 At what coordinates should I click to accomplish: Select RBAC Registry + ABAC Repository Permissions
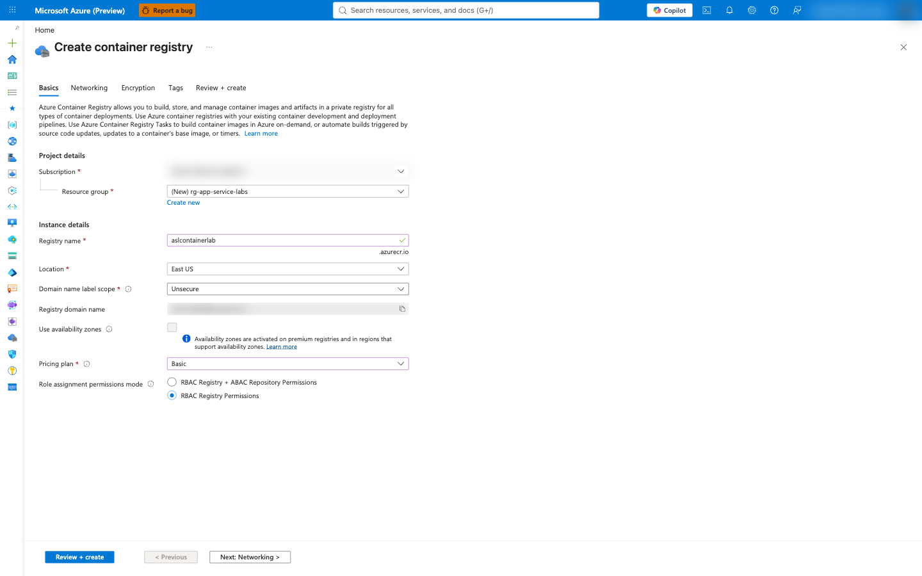click(x=172, y=382)
